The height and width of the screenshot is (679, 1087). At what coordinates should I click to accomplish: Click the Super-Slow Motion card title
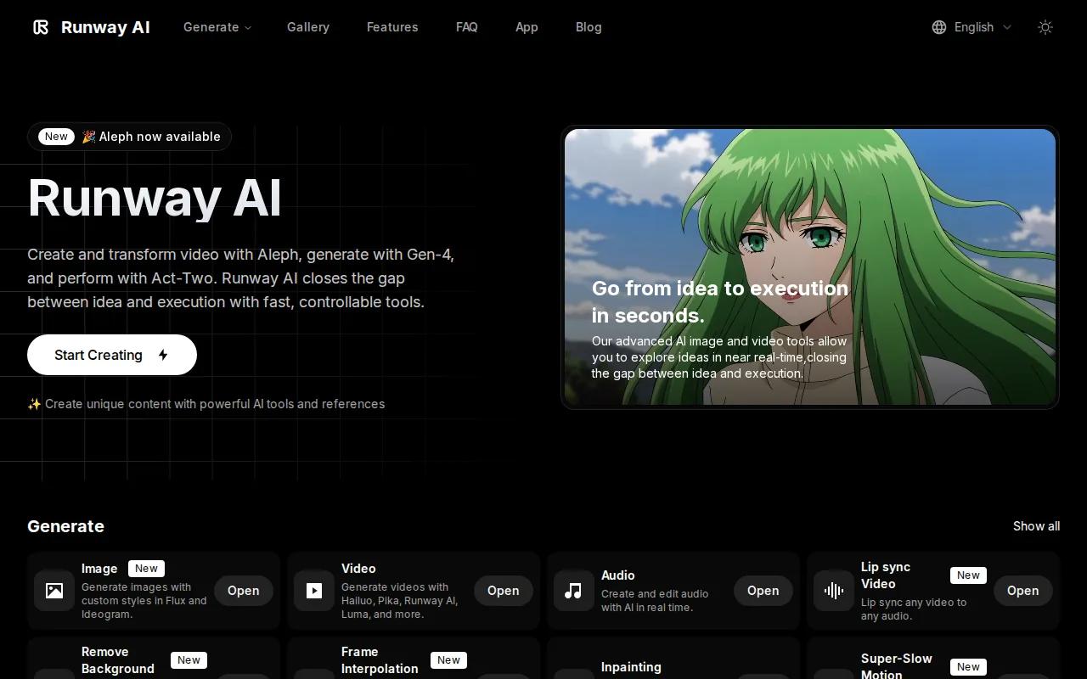[x=897, y=665]
